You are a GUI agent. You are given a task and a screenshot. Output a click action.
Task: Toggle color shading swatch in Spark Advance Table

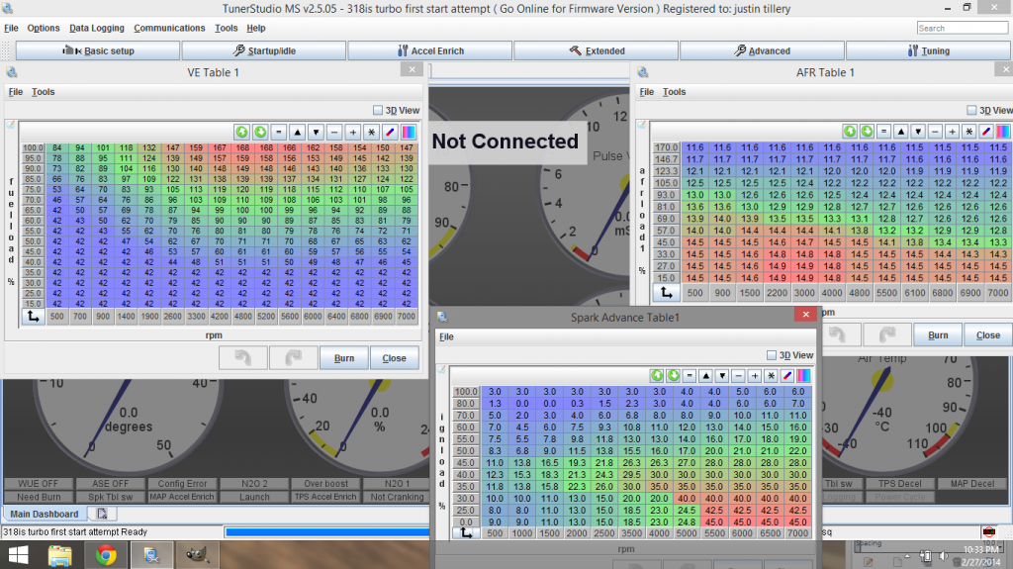point(803,376)
